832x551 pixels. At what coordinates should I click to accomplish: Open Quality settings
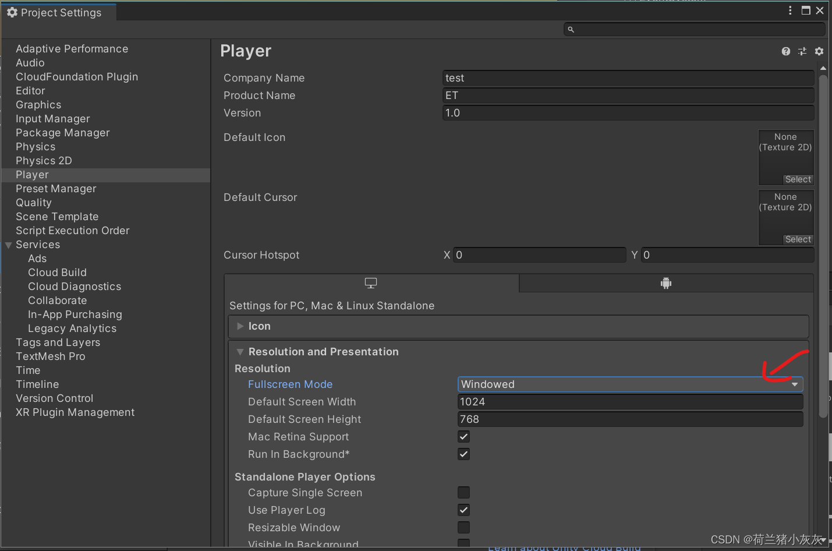pyautogui.click(x=34, y=203)
